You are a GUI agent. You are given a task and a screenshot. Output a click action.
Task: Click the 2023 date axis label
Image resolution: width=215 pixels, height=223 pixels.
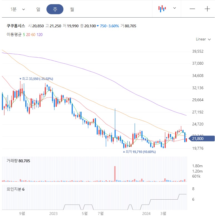click(x=53, y=214)
